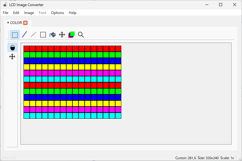Select the Pen drawing tool
242x161 pixels.
(24, 35)
